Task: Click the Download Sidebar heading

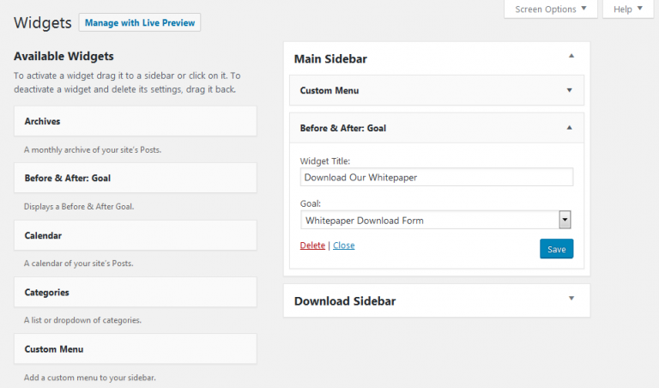Action: 345,301
